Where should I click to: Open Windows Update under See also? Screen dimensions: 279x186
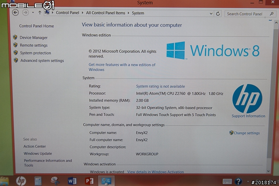[38, 153]
